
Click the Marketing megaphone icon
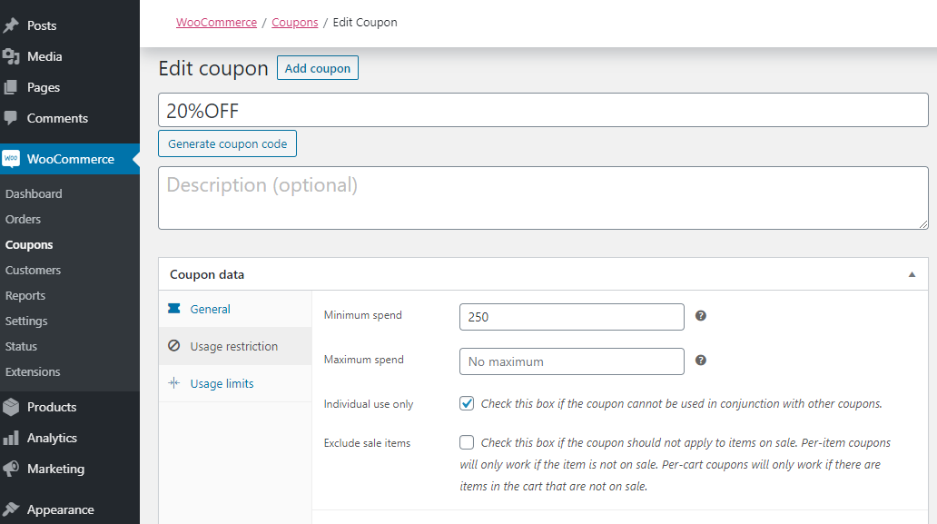(11, 469)
